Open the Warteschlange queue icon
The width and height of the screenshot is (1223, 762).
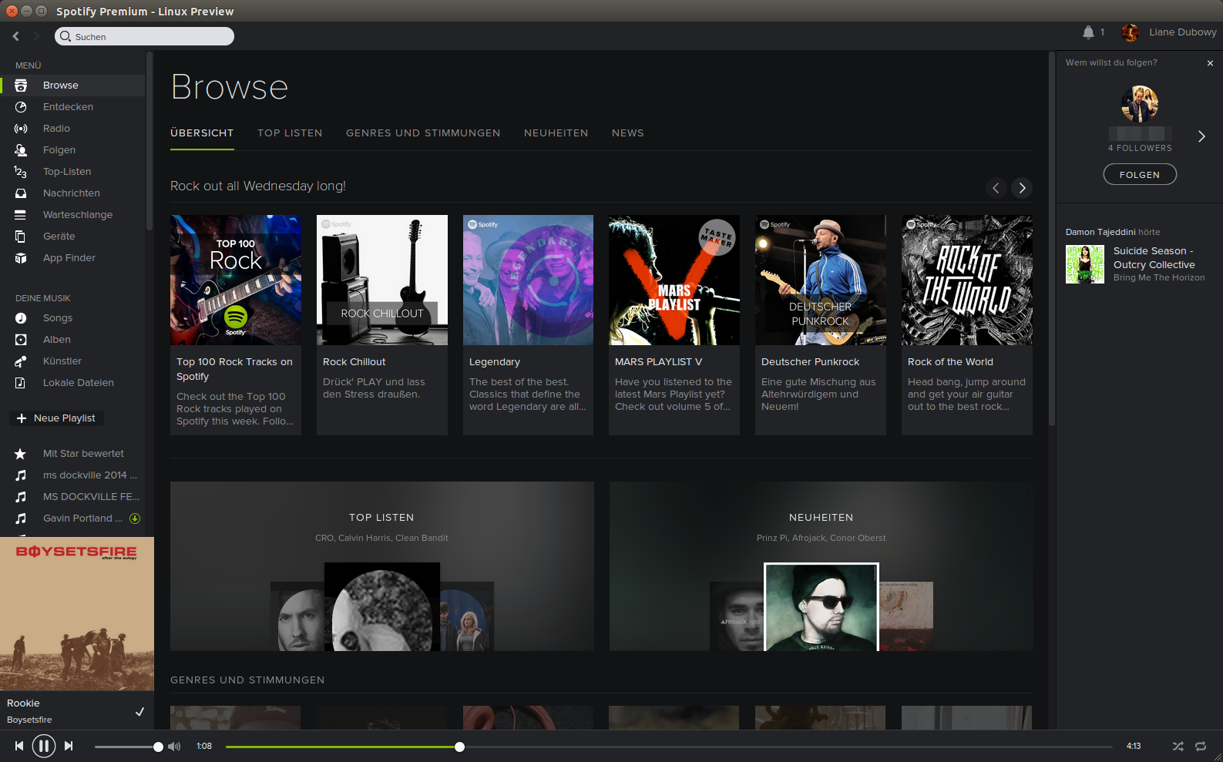pyautogui.click(x=21, y=215)
